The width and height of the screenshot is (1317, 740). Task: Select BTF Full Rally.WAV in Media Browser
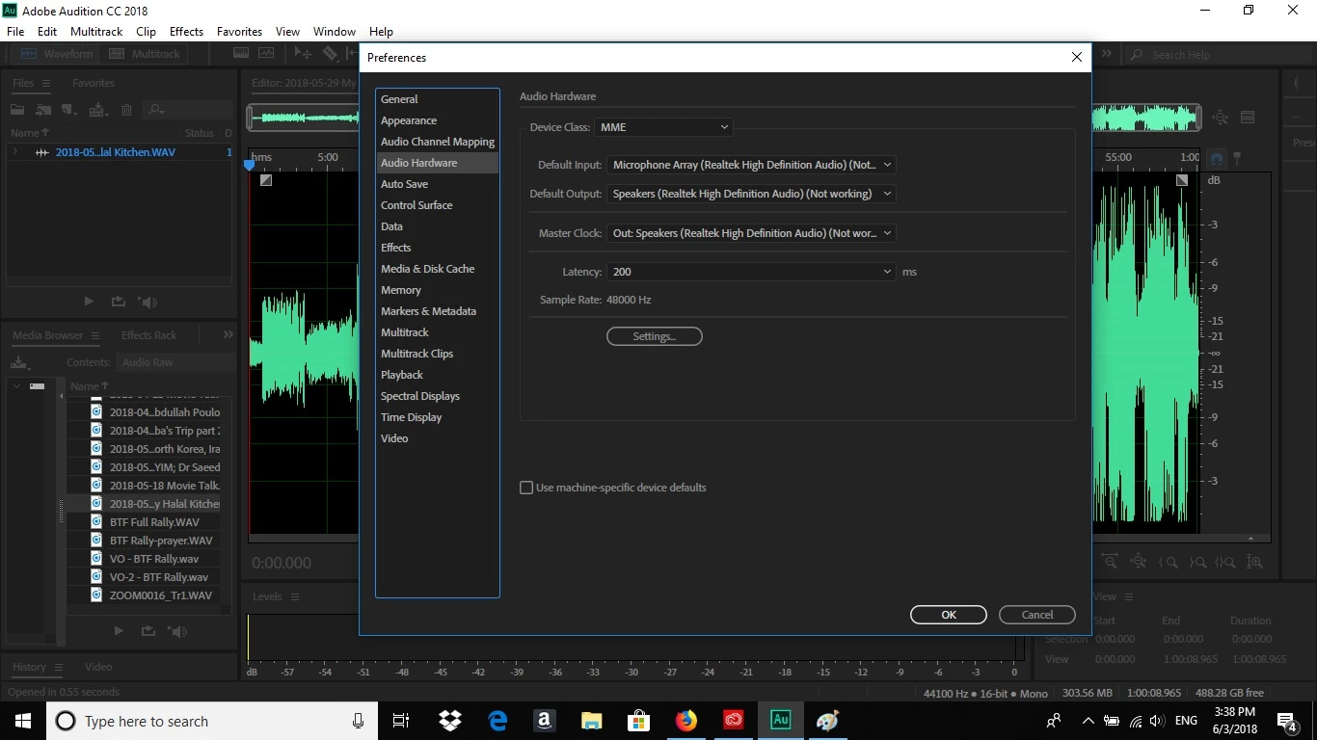154,522
